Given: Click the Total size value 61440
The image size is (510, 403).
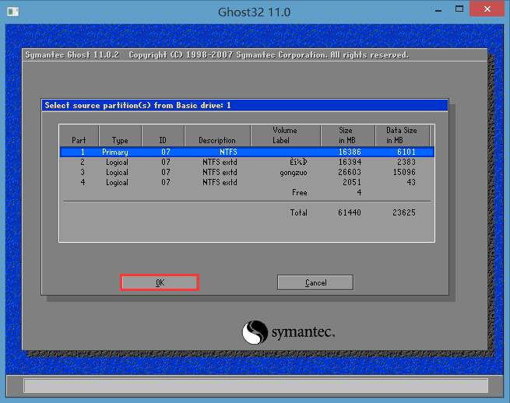Looking at the screenshot, I should (350, 212).
